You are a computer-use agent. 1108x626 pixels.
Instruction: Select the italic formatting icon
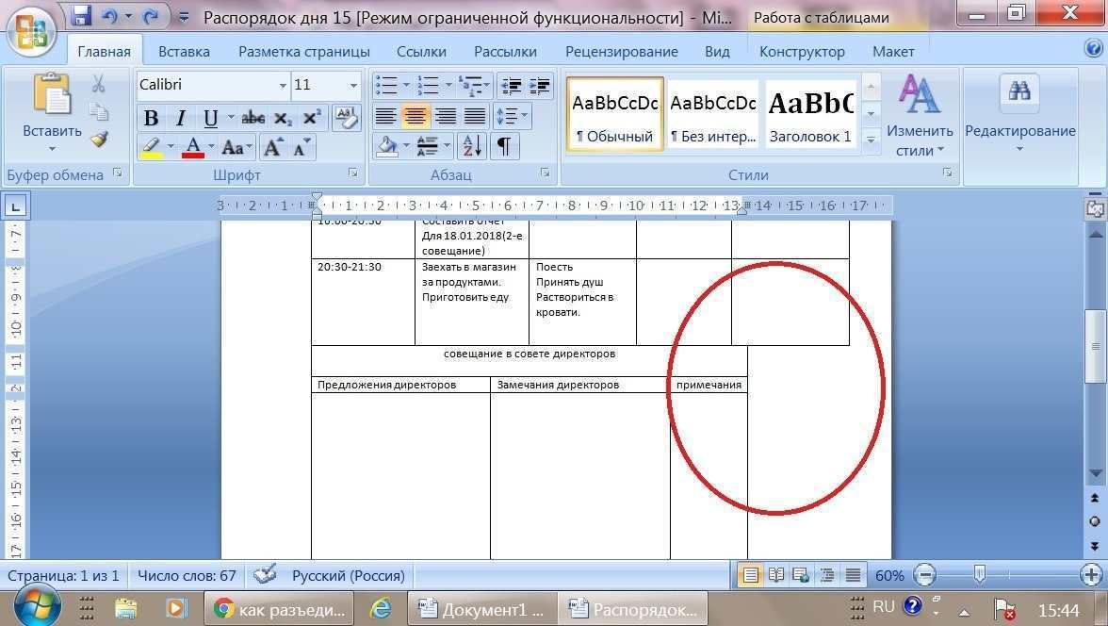181,117
